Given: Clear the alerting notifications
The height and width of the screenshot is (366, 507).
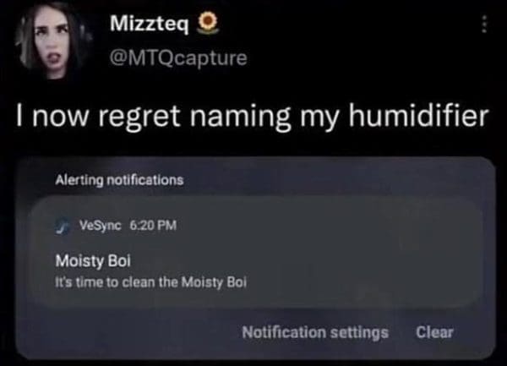Looking at the screenshot, I should pyautogui.click(x=434, y=332).
